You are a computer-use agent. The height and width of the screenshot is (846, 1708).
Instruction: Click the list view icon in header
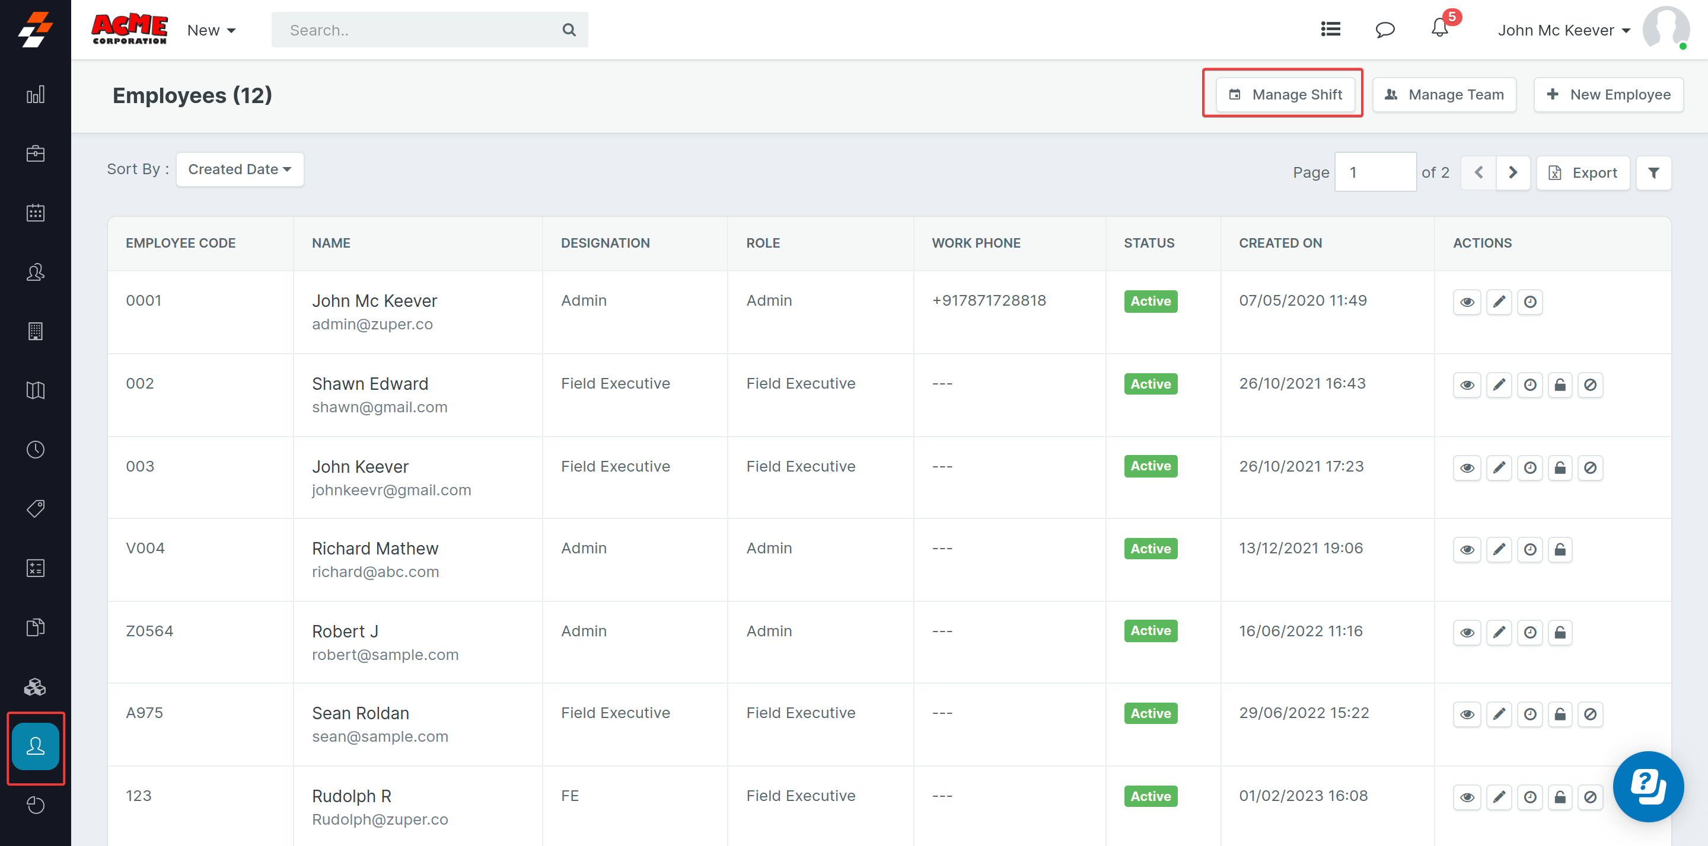(x=1330, y=29)
